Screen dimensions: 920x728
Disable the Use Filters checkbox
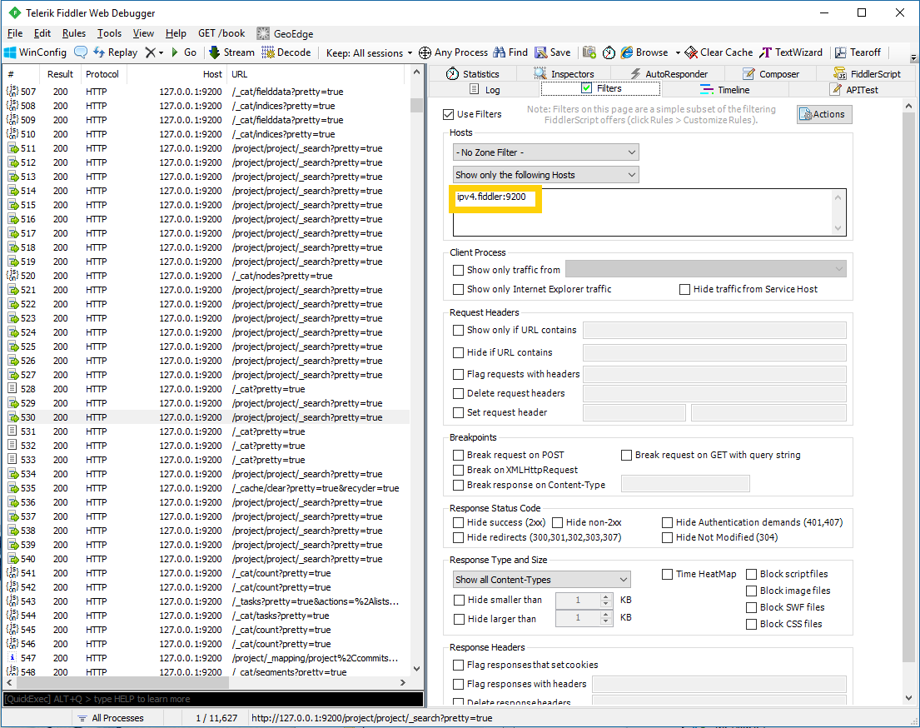click(448, 115)
